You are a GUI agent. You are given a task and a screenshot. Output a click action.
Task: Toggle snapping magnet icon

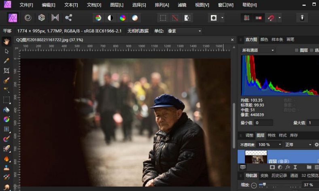pyautogui.click(x=271, y=18)
